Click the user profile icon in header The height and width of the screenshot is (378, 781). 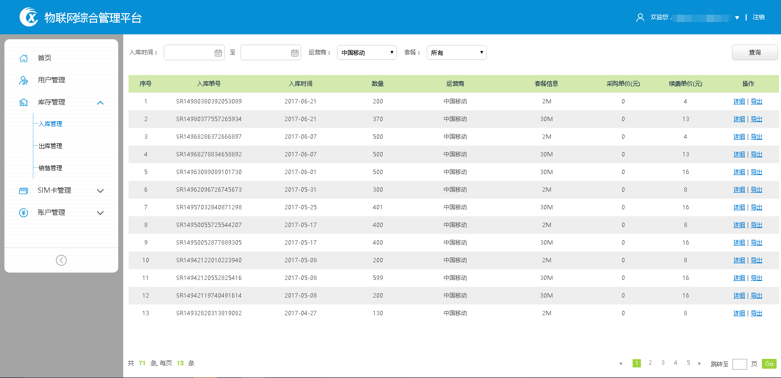point(640,18)
